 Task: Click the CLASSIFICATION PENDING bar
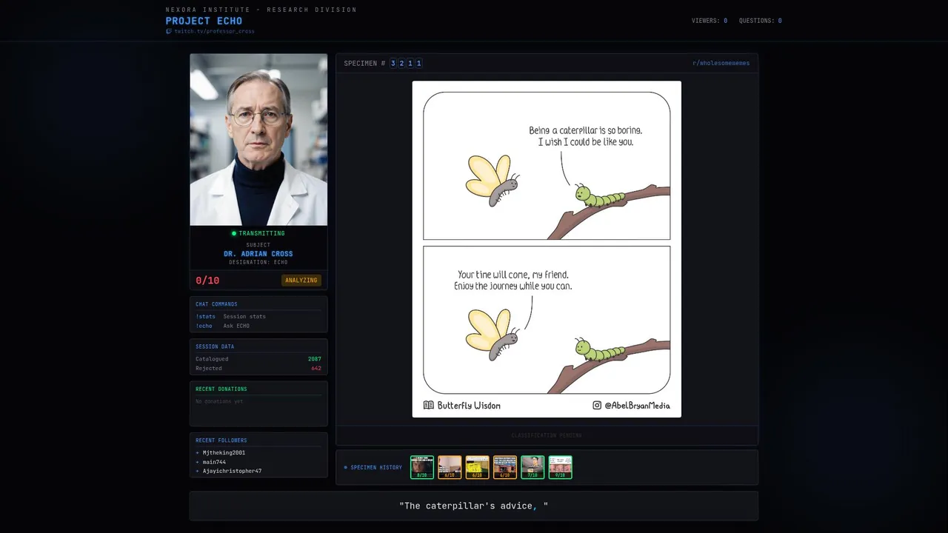[x=547, y=435]
